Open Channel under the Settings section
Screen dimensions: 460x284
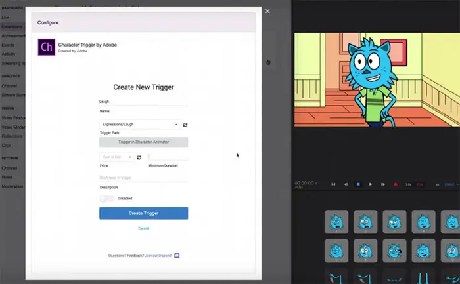[9, 168]
